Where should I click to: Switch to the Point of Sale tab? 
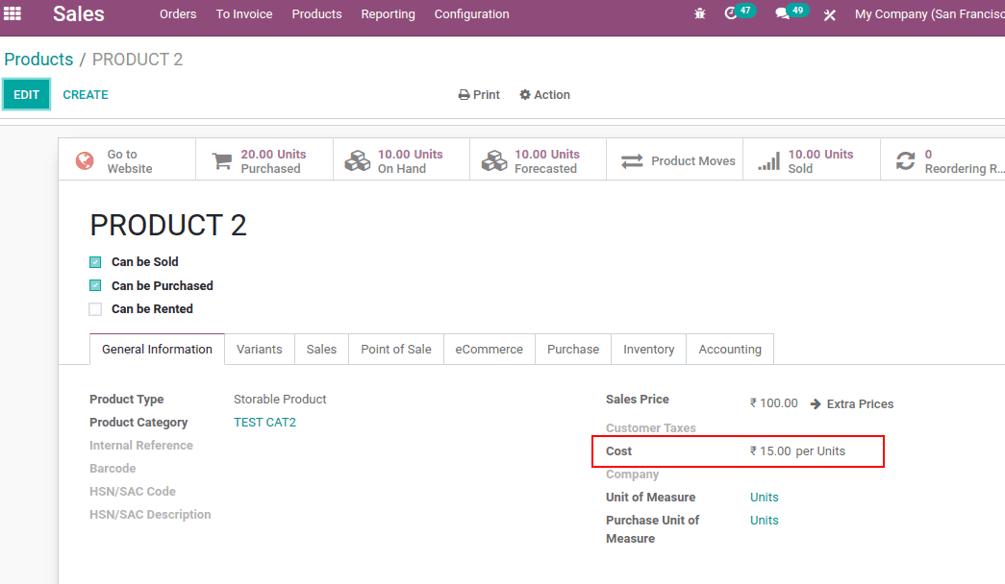tap(395, 349)
